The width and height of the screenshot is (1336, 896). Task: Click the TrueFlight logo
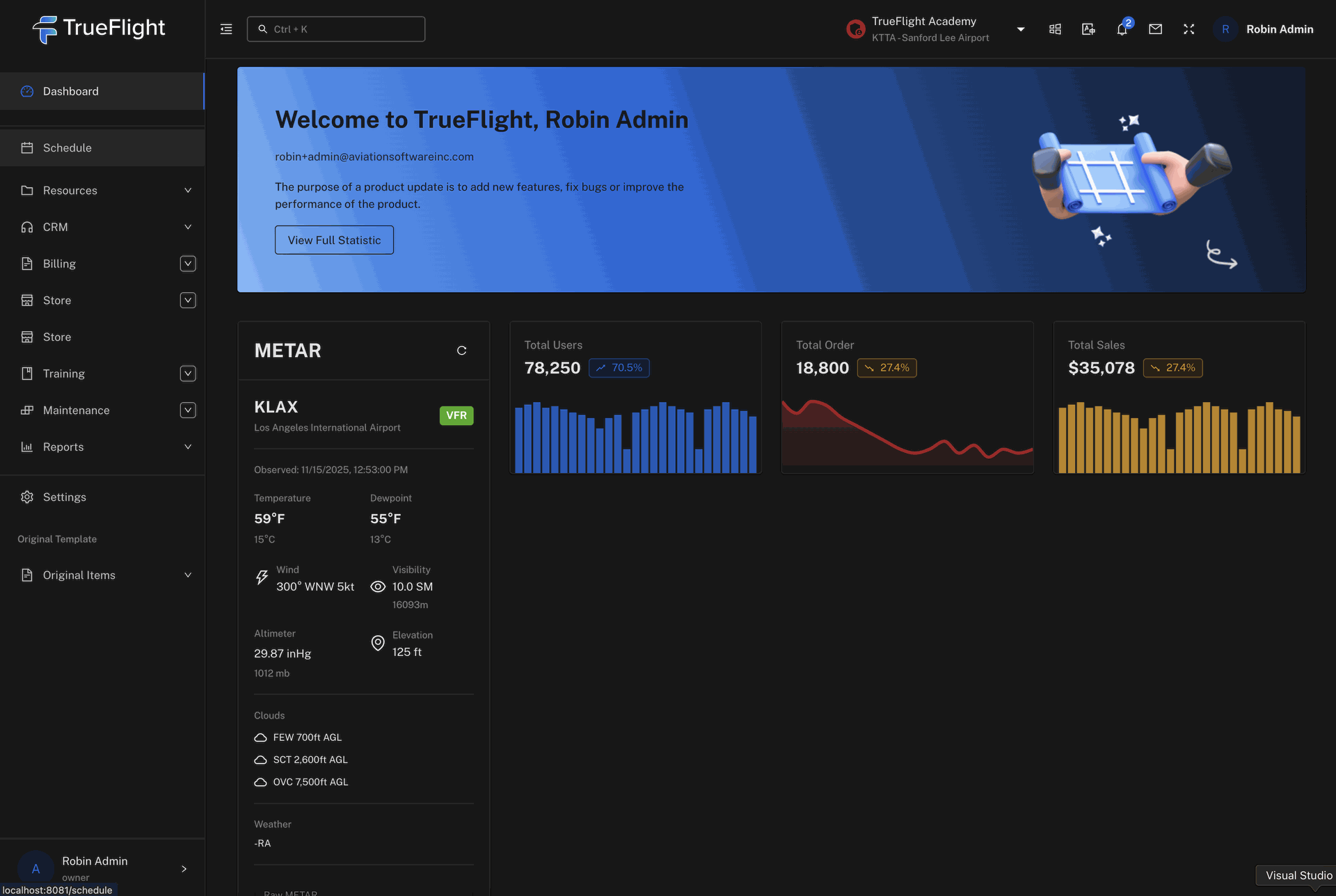pyautogui.click(x=99, y=29)
